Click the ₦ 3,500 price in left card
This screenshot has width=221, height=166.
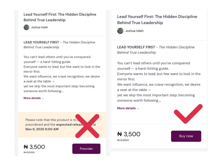click(34, 147)
